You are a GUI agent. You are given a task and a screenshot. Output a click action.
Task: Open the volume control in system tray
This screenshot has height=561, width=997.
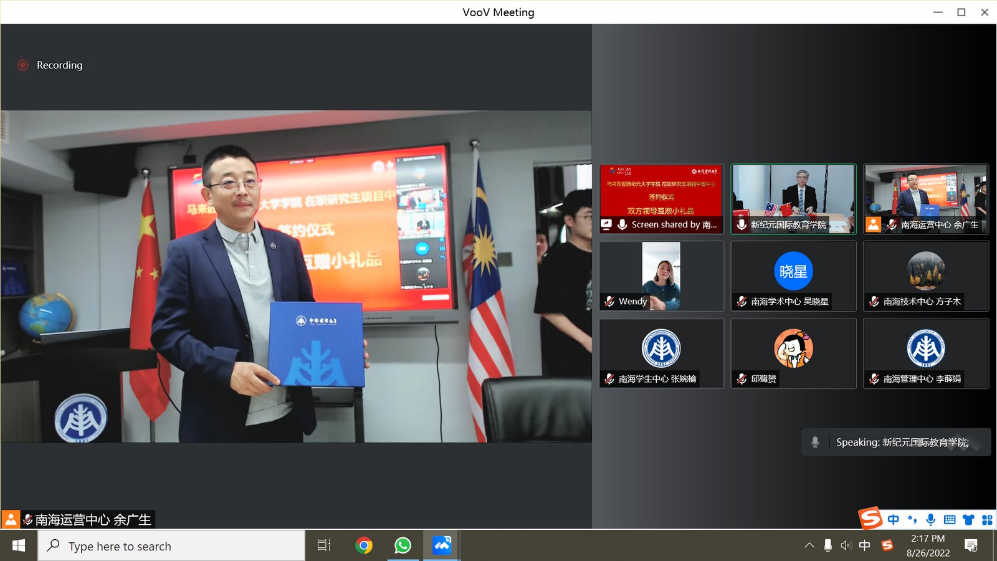click(846, 545)
